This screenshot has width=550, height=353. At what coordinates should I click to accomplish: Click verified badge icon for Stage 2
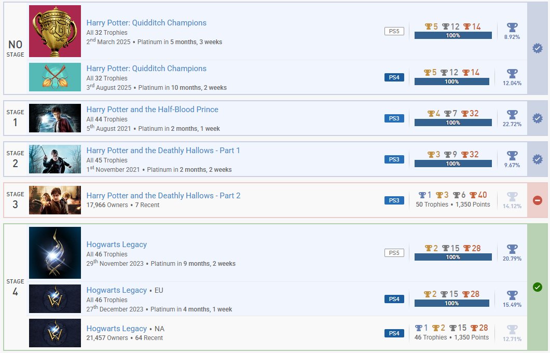538,159
